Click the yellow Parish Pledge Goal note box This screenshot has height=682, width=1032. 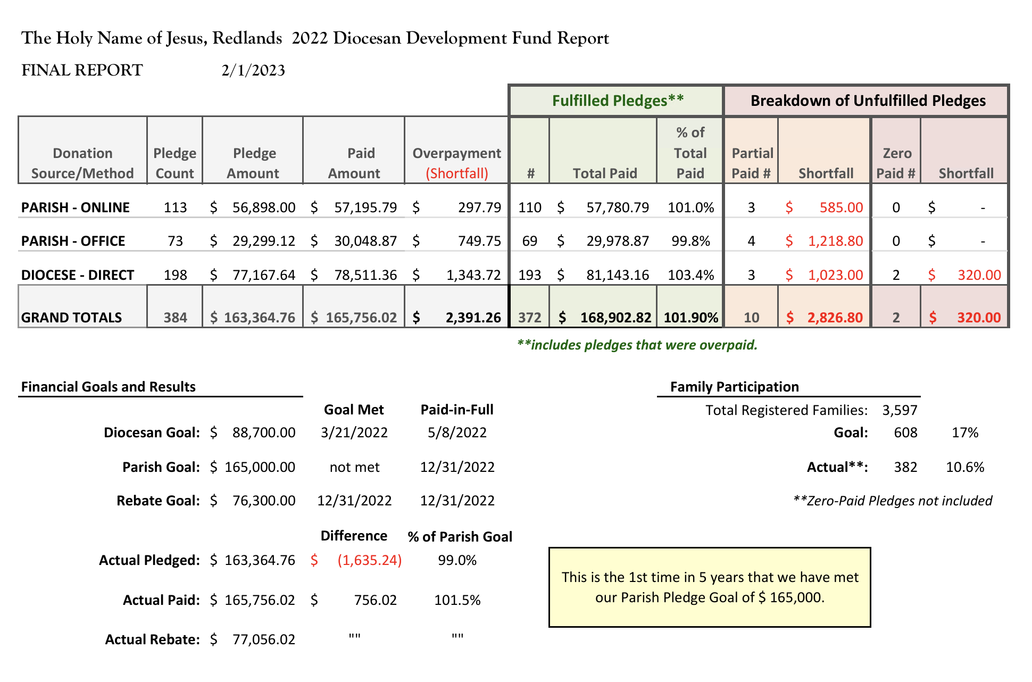coord(710,587)
